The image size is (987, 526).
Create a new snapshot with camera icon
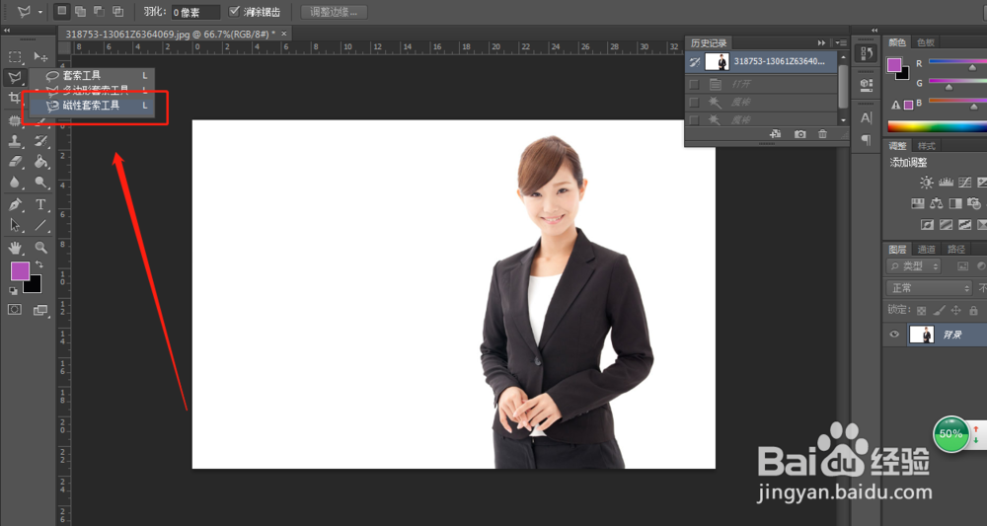click(x=799, y=134)
